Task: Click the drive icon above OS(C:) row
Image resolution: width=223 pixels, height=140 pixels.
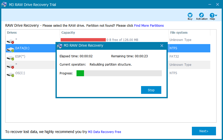Action: point(10,66)
